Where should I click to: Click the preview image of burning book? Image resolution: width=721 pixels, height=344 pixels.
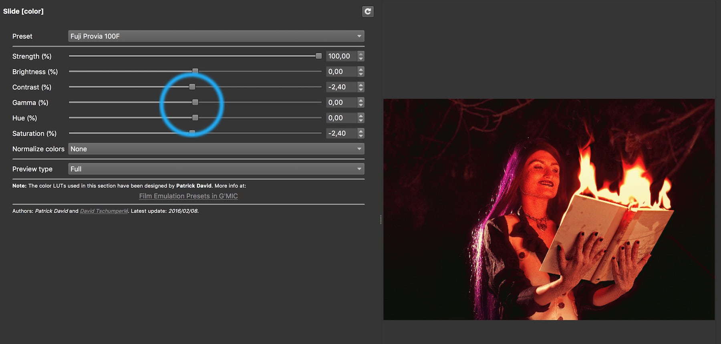click(x=549, y=209)
